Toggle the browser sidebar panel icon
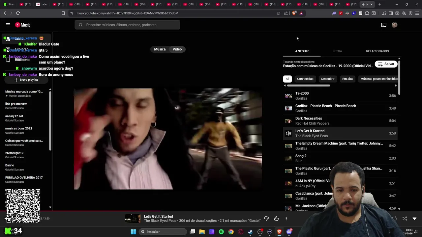The image size is (422, 237). [391, 13]
